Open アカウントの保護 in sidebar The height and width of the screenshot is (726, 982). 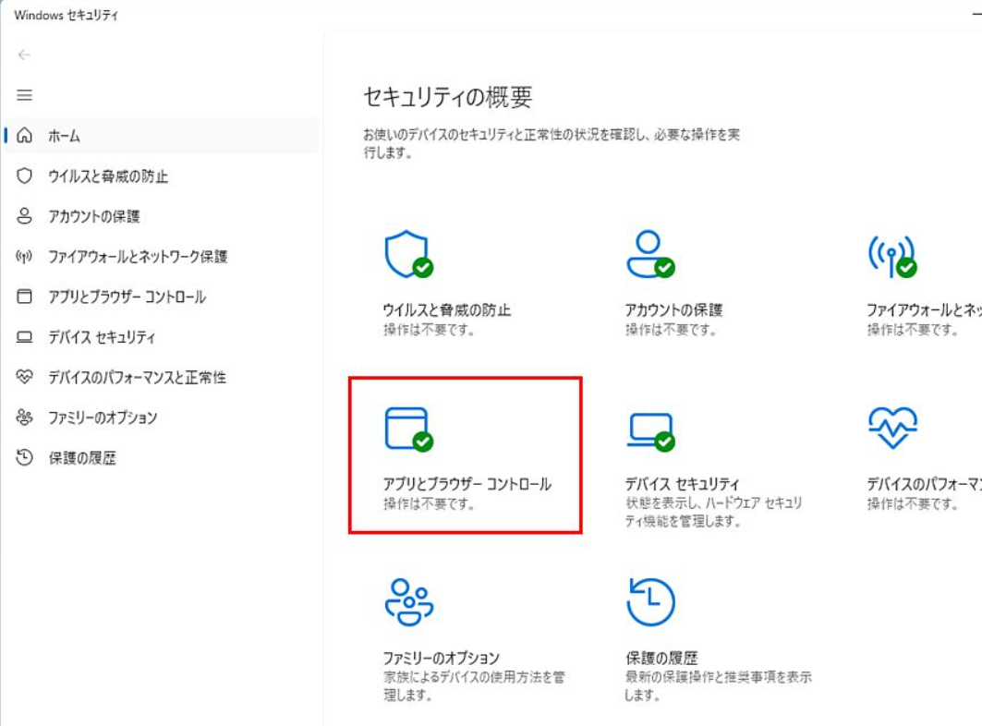pyautogui.click(x=94, y=216)
